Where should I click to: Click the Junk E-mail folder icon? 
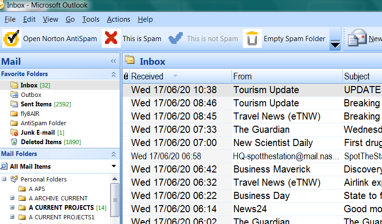tap(14, 132)
